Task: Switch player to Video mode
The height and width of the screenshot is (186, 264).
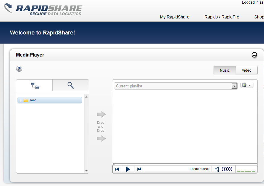Action: tap(246, 70)
